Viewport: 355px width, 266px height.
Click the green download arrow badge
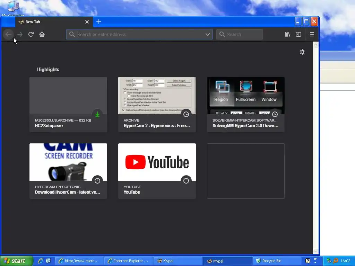click(x=97, y=114)
